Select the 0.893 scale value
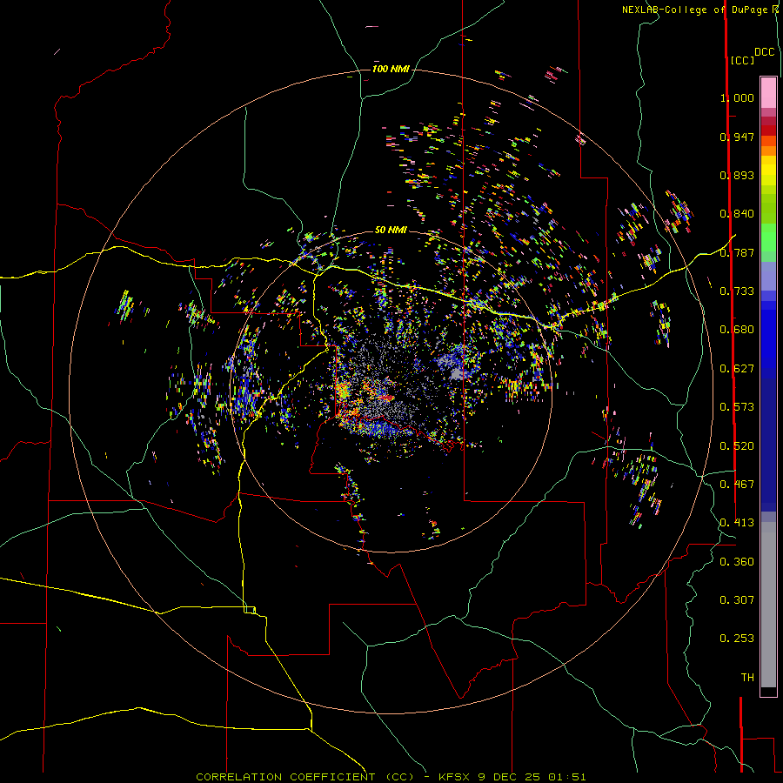This screenshot has height=783, width=783. pyautogui.click(x=737, y=175)
